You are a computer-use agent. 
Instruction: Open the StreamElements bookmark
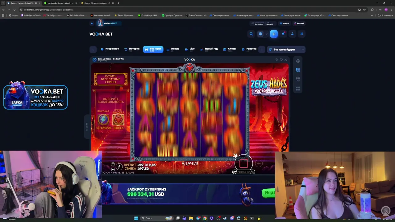tap(196, 15)
